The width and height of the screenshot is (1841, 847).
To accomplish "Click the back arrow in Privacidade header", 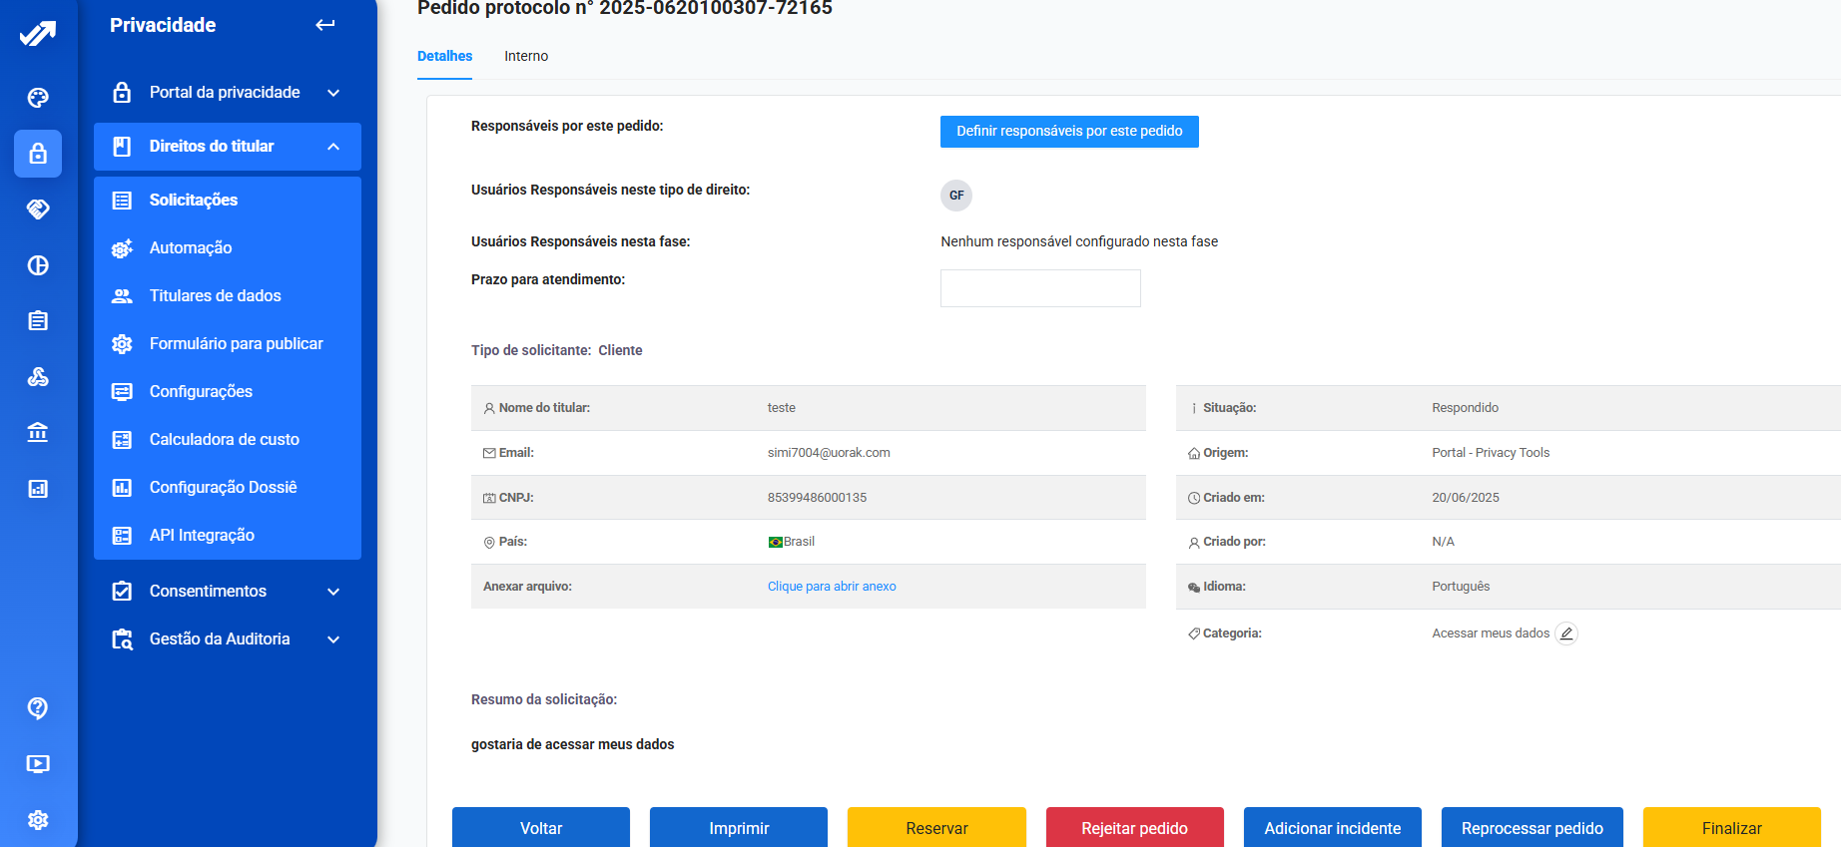I will [x=325, y=25].
